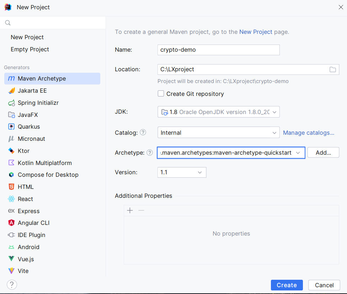The height and width of the screenshot is (294, 347).
Task: Click the Android robot icon
Action: point(11,247)
